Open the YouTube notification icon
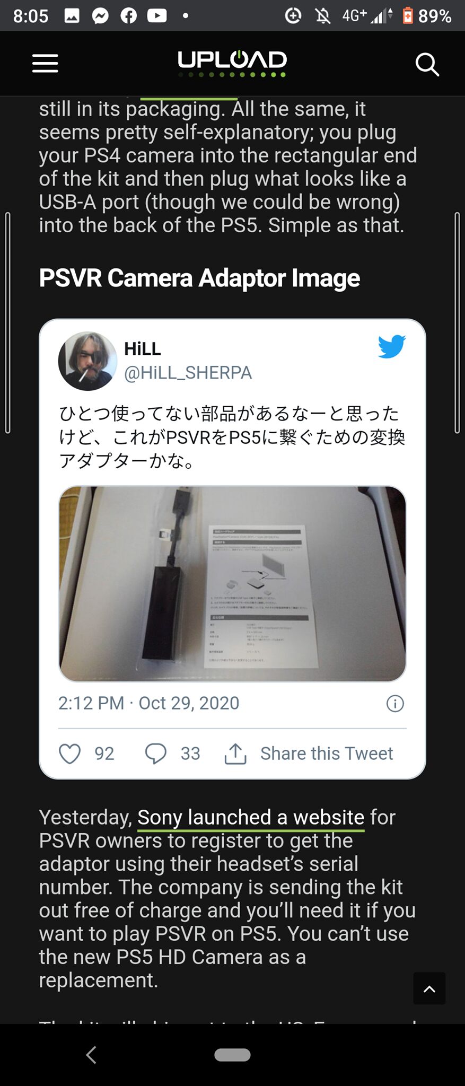The height and width of the screenshot is (1086, 465). [x=157, y=16]
